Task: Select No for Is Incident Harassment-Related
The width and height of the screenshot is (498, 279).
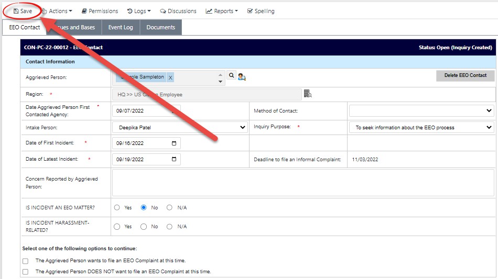Action: tap(144, 226)
